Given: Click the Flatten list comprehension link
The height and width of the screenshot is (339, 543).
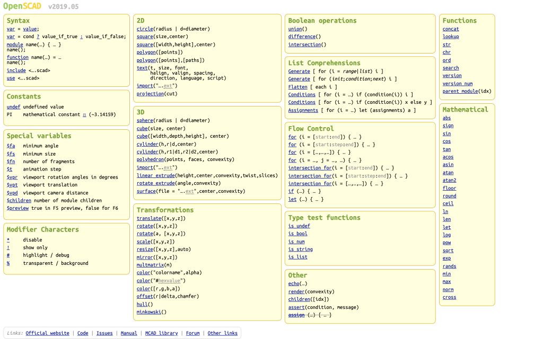Looking at the screenshot, I should 298,87.
